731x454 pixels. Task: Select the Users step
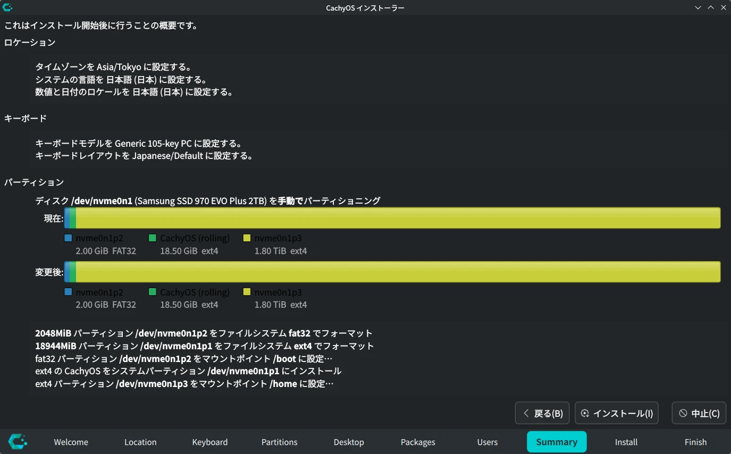(x=488, y=442)
